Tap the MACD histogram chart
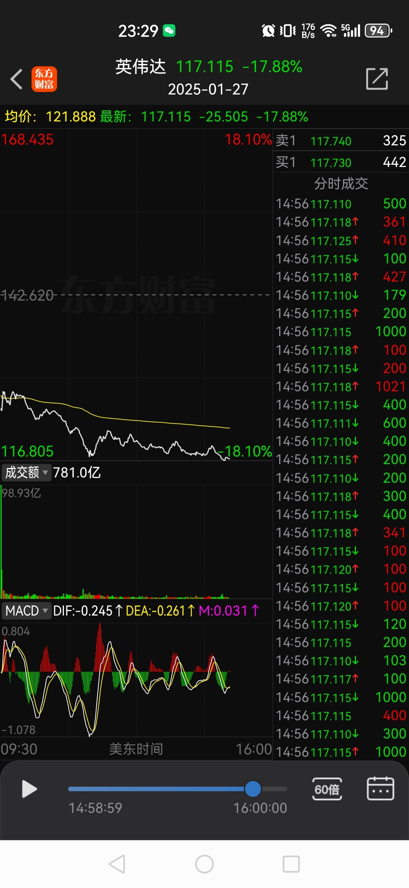 click(136, 679)
